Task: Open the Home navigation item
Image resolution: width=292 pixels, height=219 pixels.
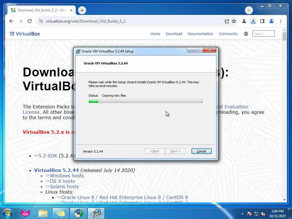Action: pos(155,34)
